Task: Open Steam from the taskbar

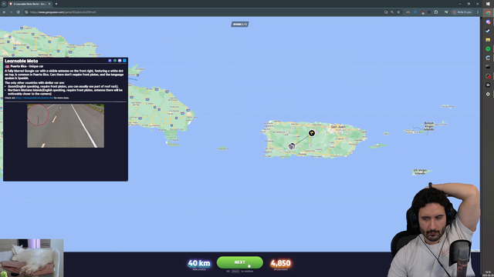Action: point(488,31)
